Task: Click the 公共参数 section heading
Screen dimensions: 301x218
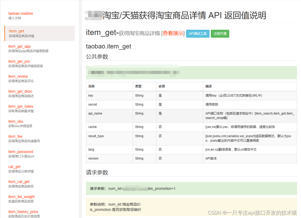Action: (97, 57)
